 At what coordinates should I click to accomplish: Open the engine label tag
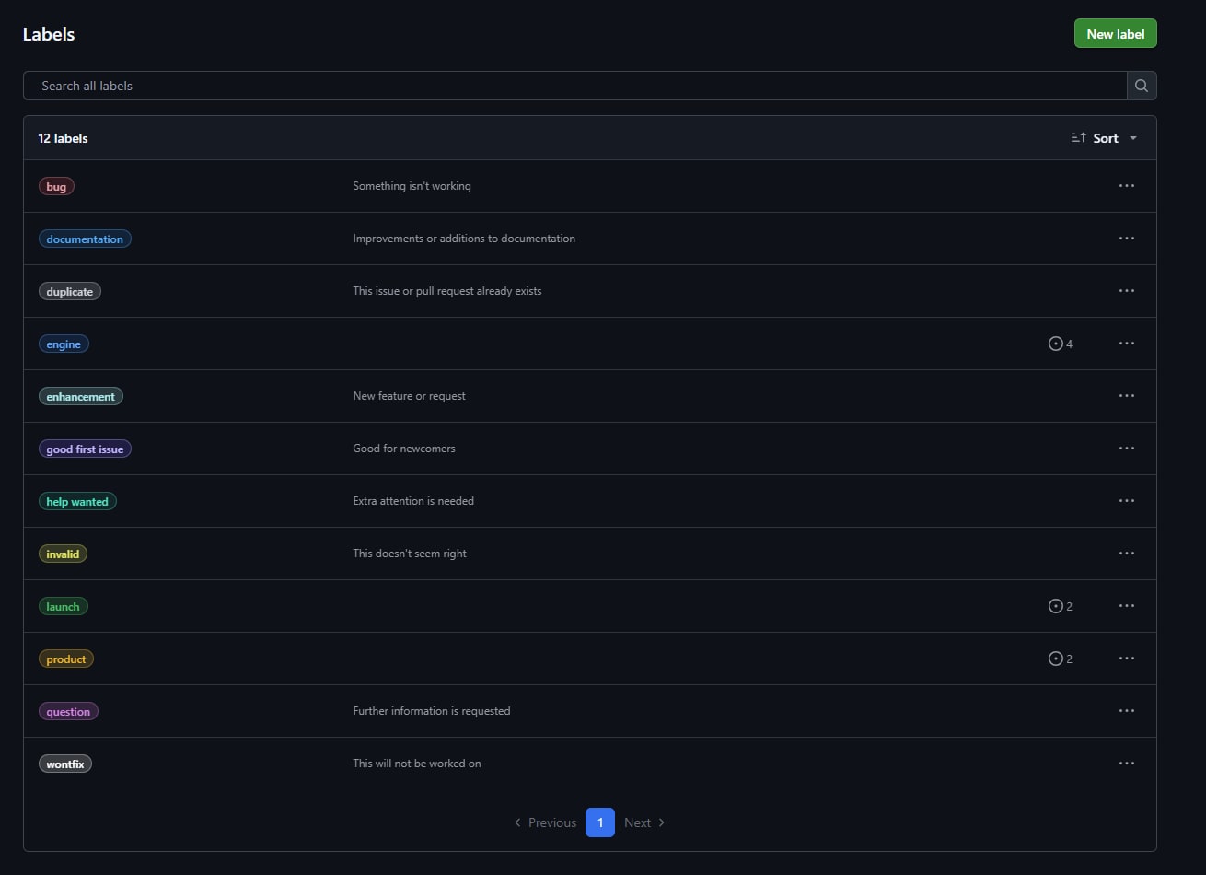(64, 344)
